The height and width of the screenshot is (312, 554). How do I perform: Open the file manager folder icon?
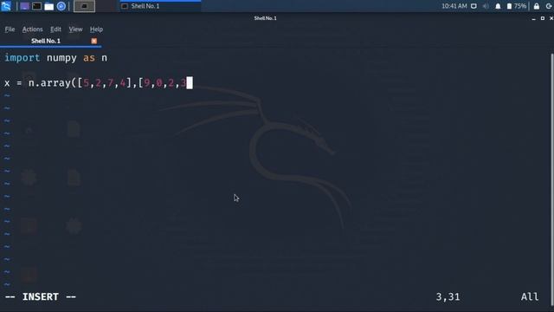pyautogui.click(x=49, y=6)
